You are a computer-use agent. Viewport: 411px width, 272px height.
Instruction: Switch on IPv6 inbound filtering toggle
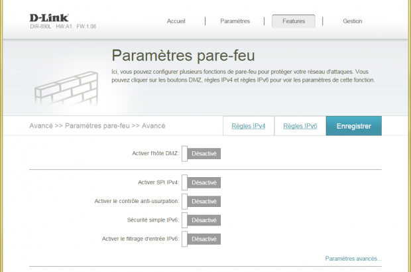click(202, 239)
